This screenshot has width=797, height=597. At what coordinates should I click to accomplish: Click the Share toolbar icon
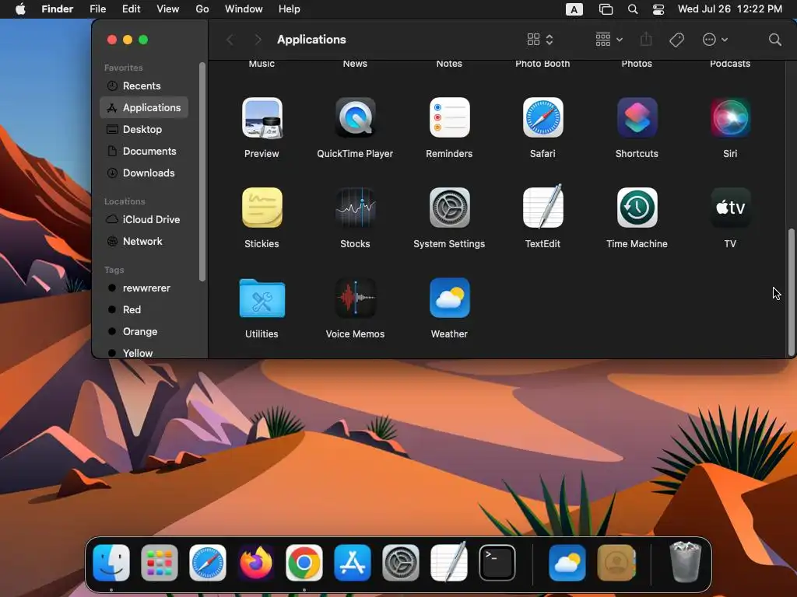[646, 39]
